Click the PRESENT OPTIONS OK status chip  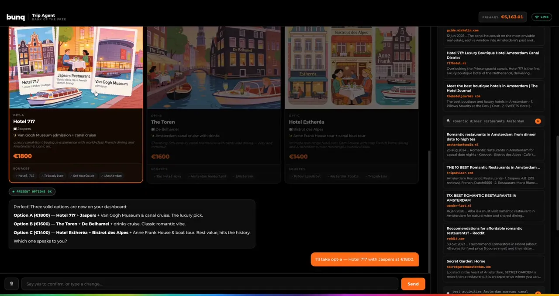tap(32, 192)
